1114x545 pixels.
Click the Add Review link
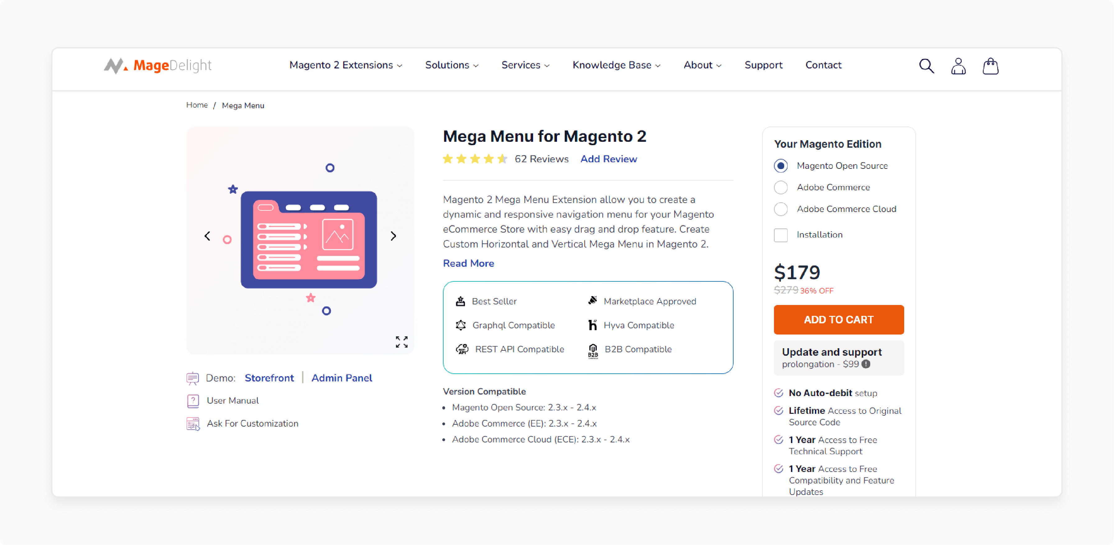[609, 159]
